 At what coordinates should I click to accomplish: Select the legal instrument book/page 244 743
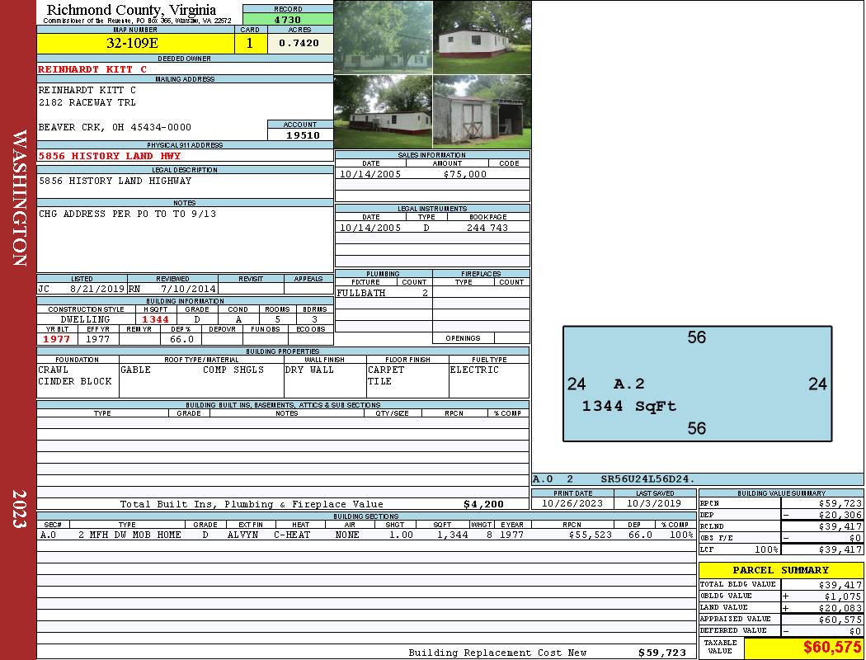[487, 228]
